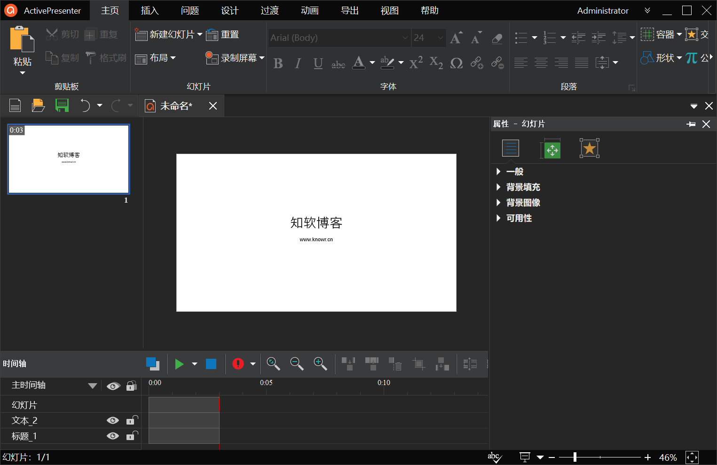This screenshot has width=717, height=465.
Task: Play the timeline preview
Action: click(x=179, y=364)
